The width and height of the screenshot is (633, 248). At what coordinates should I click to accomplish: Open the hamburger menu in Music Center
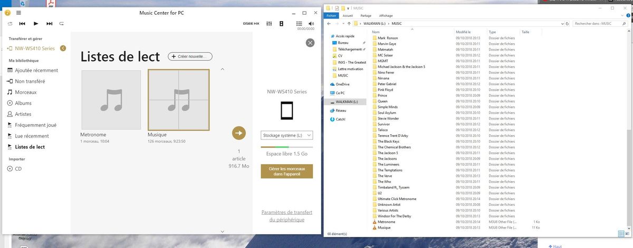19,13
